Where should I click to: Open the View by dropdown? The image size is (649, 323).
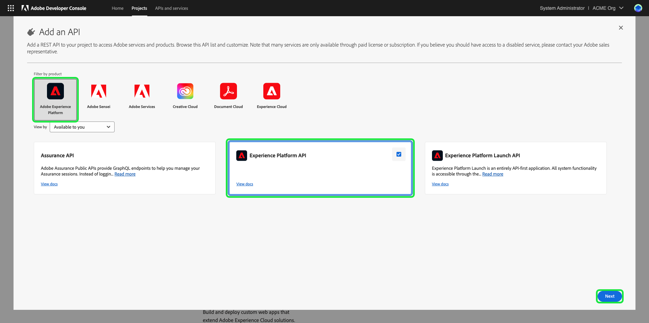click(82, 127)
